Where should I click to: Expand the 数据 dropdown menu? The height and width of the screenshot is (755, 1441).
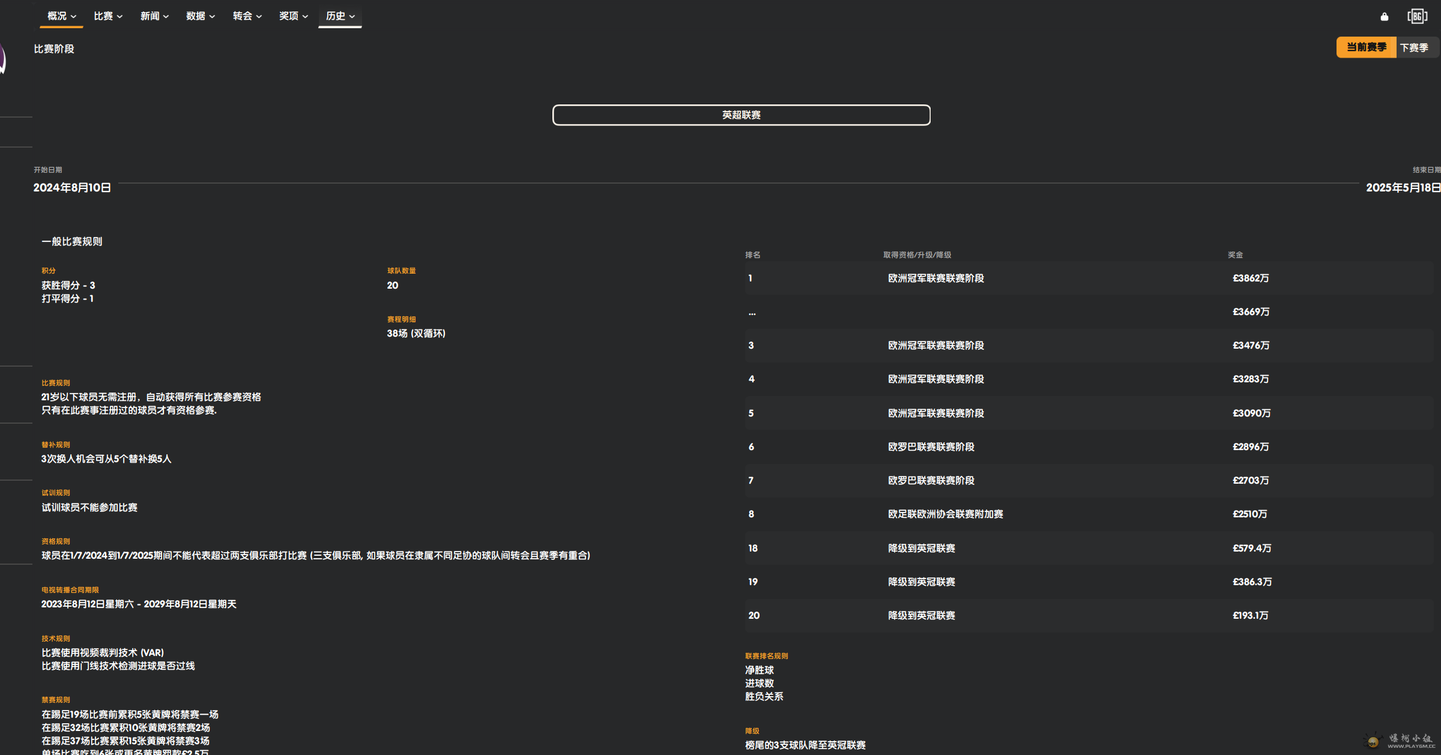pos(201,16)
